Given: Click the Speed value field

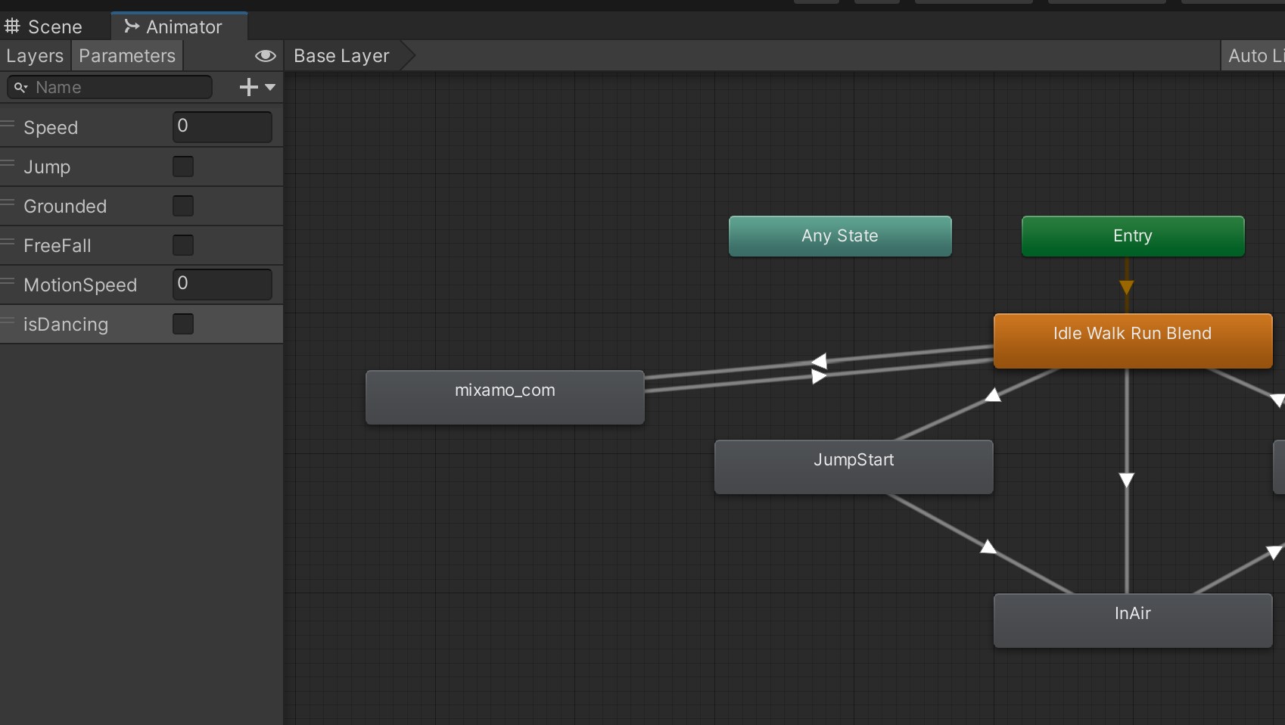Looking at the screenshot, I should 222,126.
